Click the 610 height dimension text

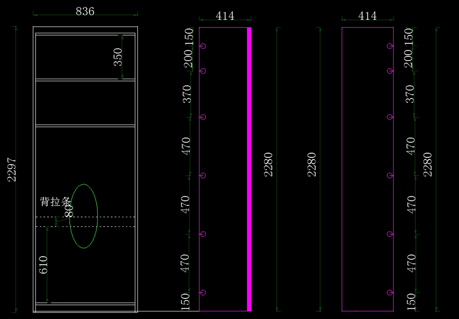point(43,265)
